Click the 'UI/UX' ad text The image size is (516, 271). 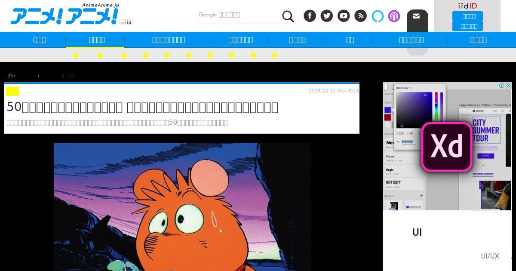click(x=490, y=256)
